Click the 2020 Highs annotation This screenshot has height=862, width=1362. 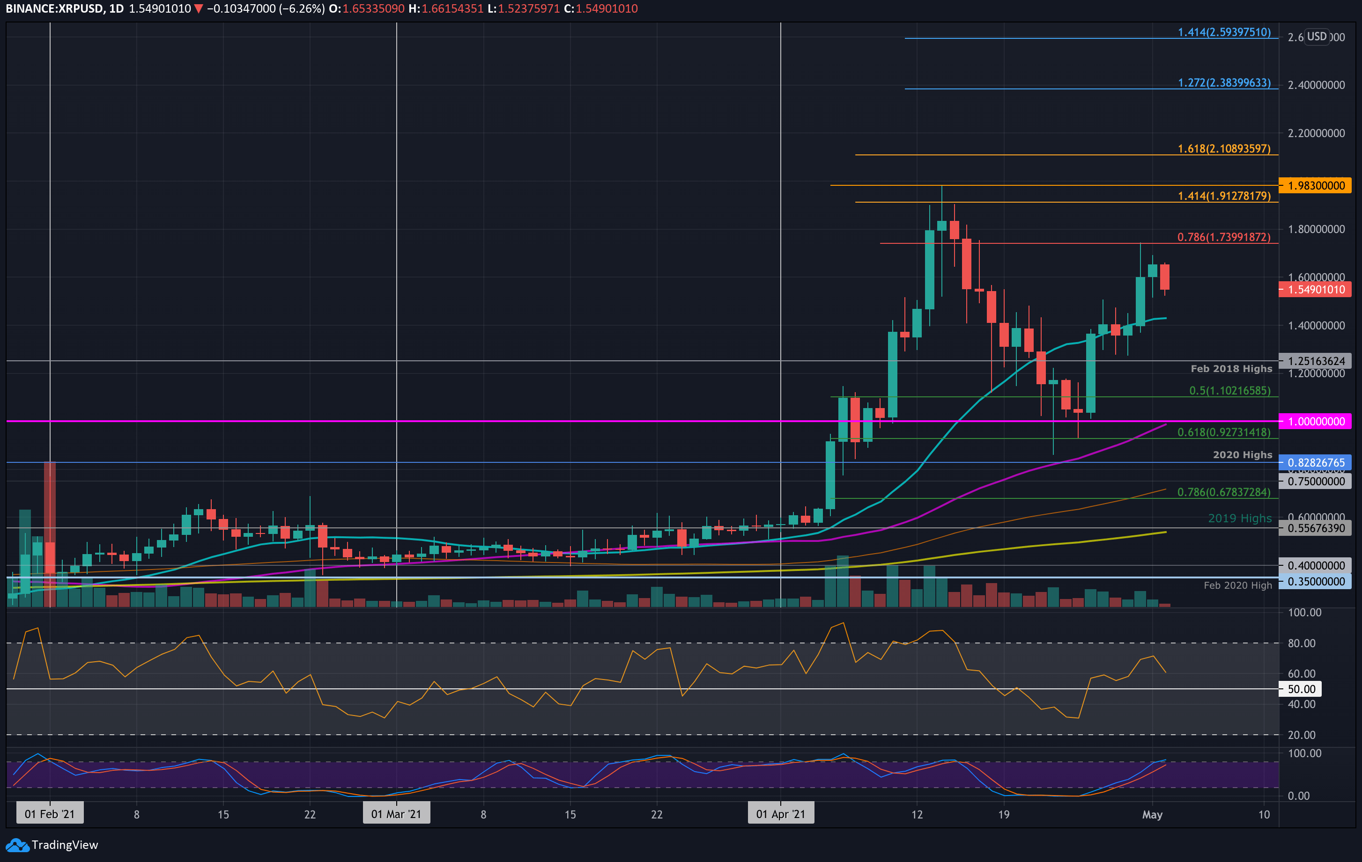1243,455
